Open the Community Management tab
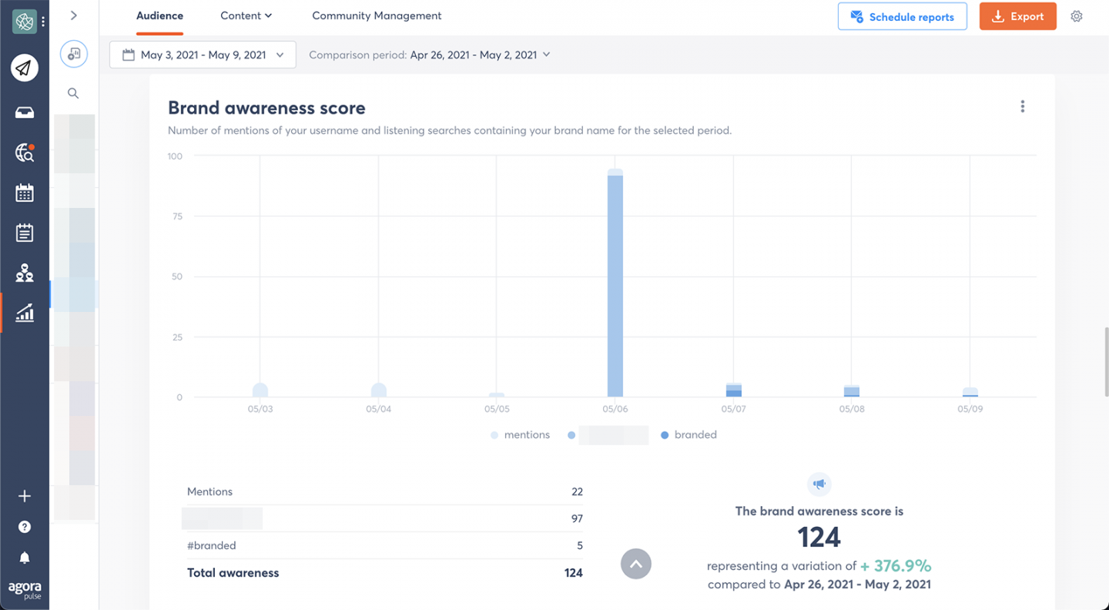 click(377, 15)
